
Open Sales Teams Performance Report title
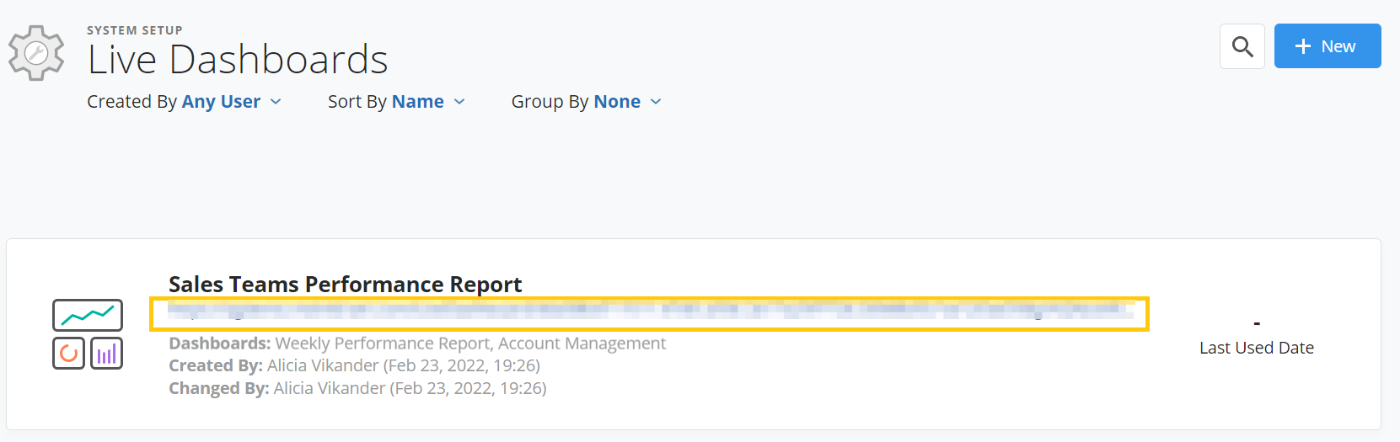(346, 284)
